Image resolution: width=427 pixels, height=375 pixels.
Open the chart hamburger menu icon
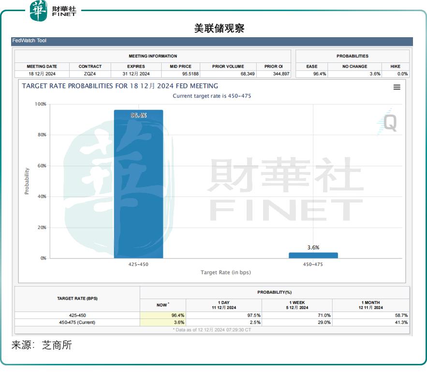click(x=397, y=87)
